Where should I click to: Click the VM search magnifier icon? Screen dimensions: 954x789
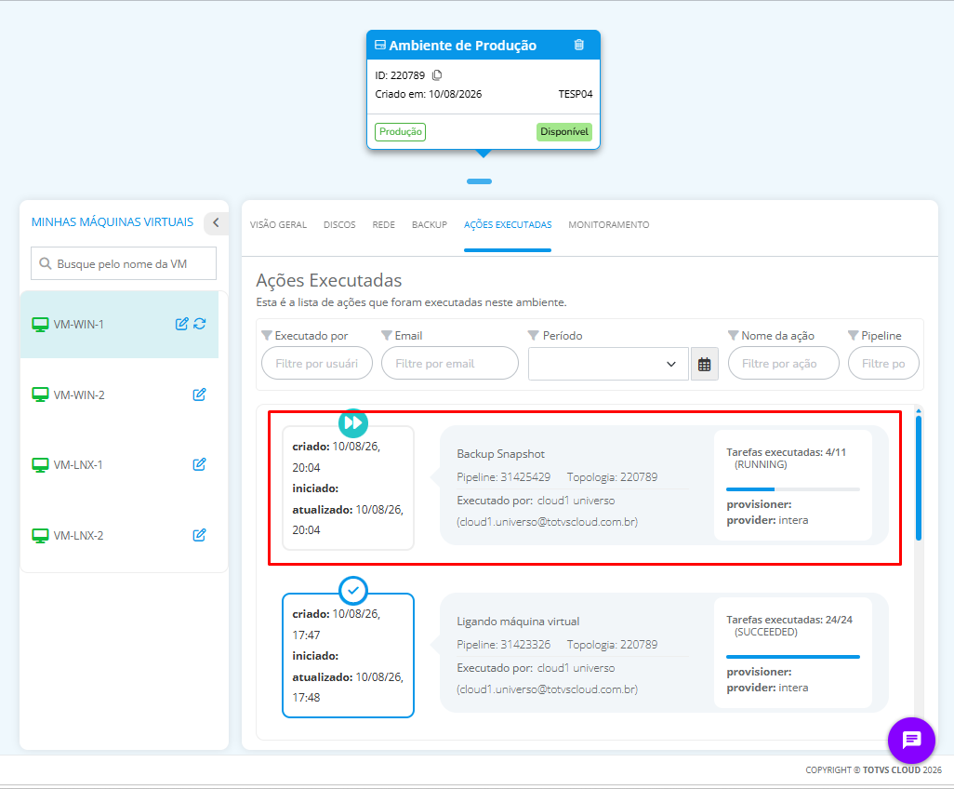(x=45, y=263)
